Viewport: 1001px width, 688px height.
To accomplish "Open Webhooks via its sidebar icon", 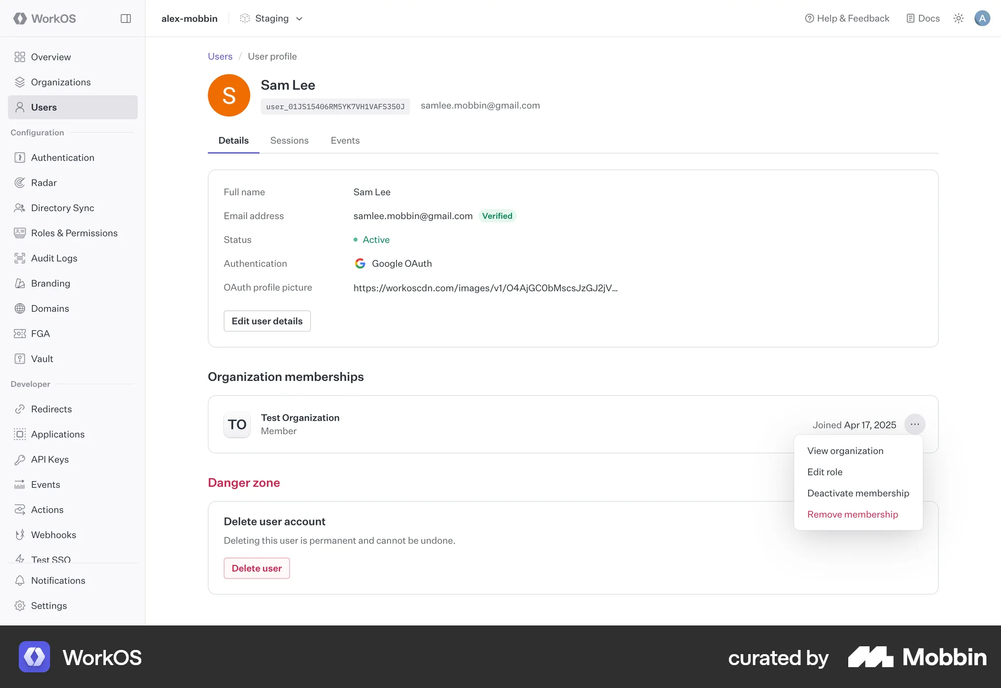I will point(20,535).
